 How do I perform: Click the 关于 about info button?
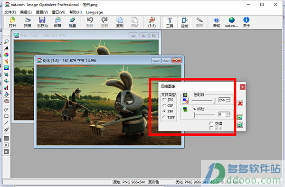coord(247,22)
